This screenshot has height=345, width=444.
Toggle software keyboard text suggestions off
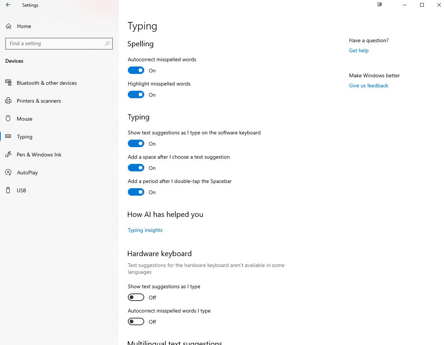(x=136, y=144)
